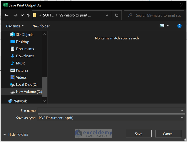Image resolution: width=187 pixels, height=142 pixels.
Task: Open the Help question mark
Action: point(179,26)
